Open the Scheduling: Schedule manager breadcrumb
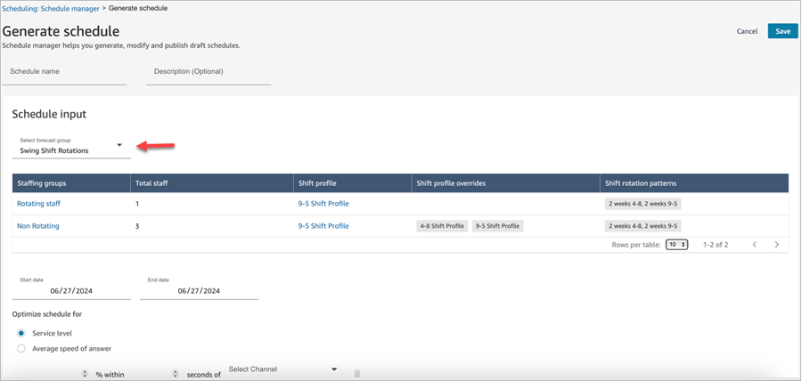The image size is (802, 381). tap(50, 9)
